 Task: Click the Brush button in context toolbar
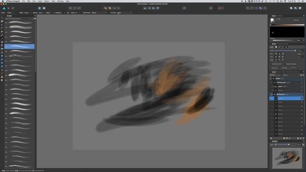click(3, 13)
